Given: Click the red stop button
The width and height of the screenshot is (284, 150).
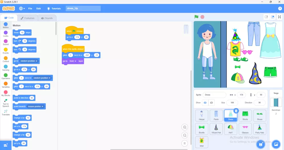Looking at the screenshot, I should coord(202,17).
